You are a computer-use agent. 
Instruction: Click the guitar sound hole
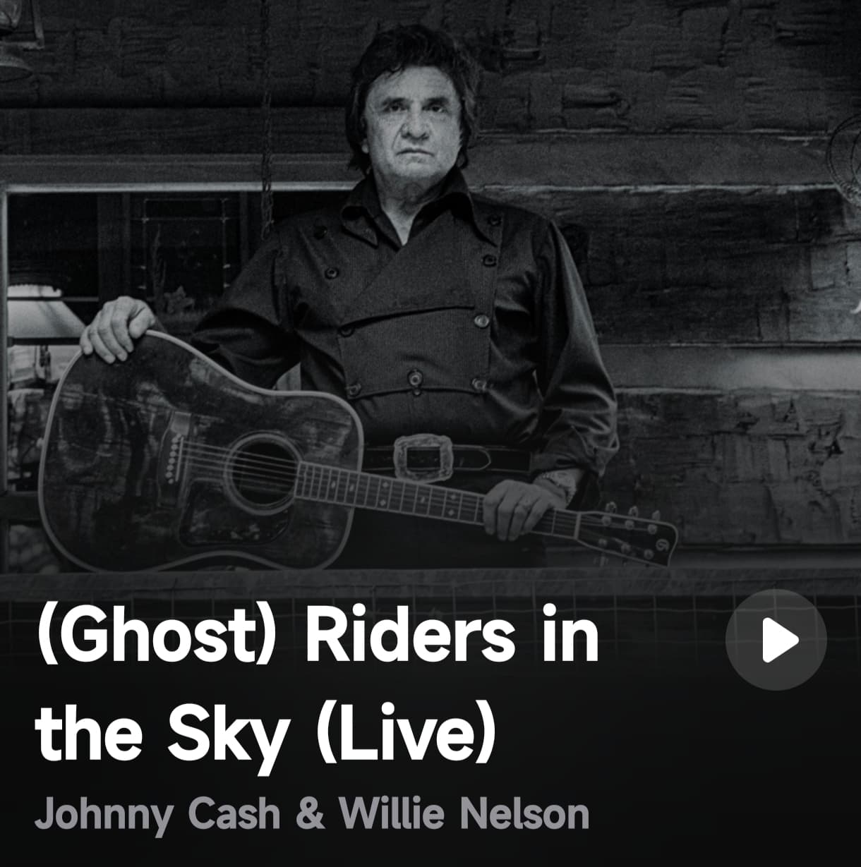click(x=263, y=471)
